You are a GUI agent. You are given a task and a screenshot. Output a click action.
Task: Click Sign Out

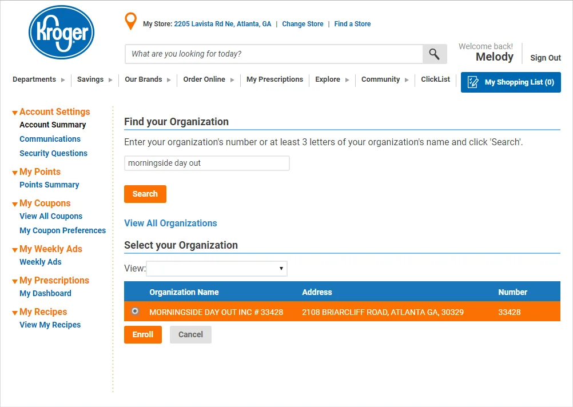pyautogui.click(x=546, y=58)
